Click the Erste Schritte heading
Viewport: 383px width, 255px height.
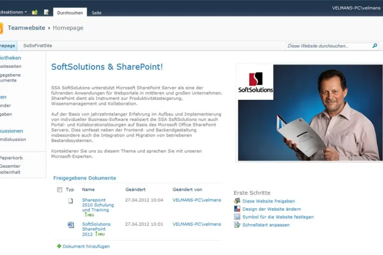252,193
